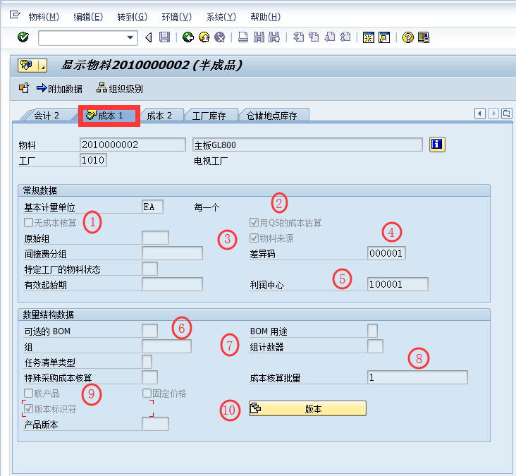Click the Last Page icon
This screenshot has width=516, height=476.
[345, 37]
